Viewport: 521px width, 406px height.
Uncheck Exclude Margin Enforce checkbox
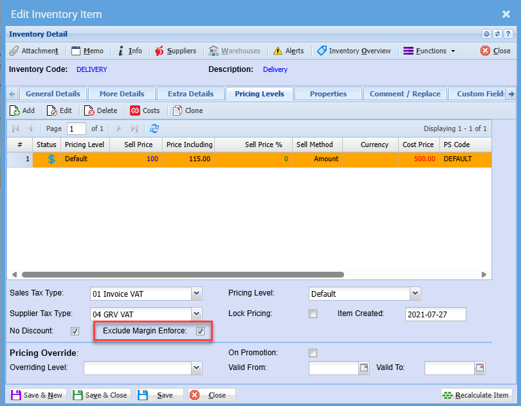pos(200,331)
